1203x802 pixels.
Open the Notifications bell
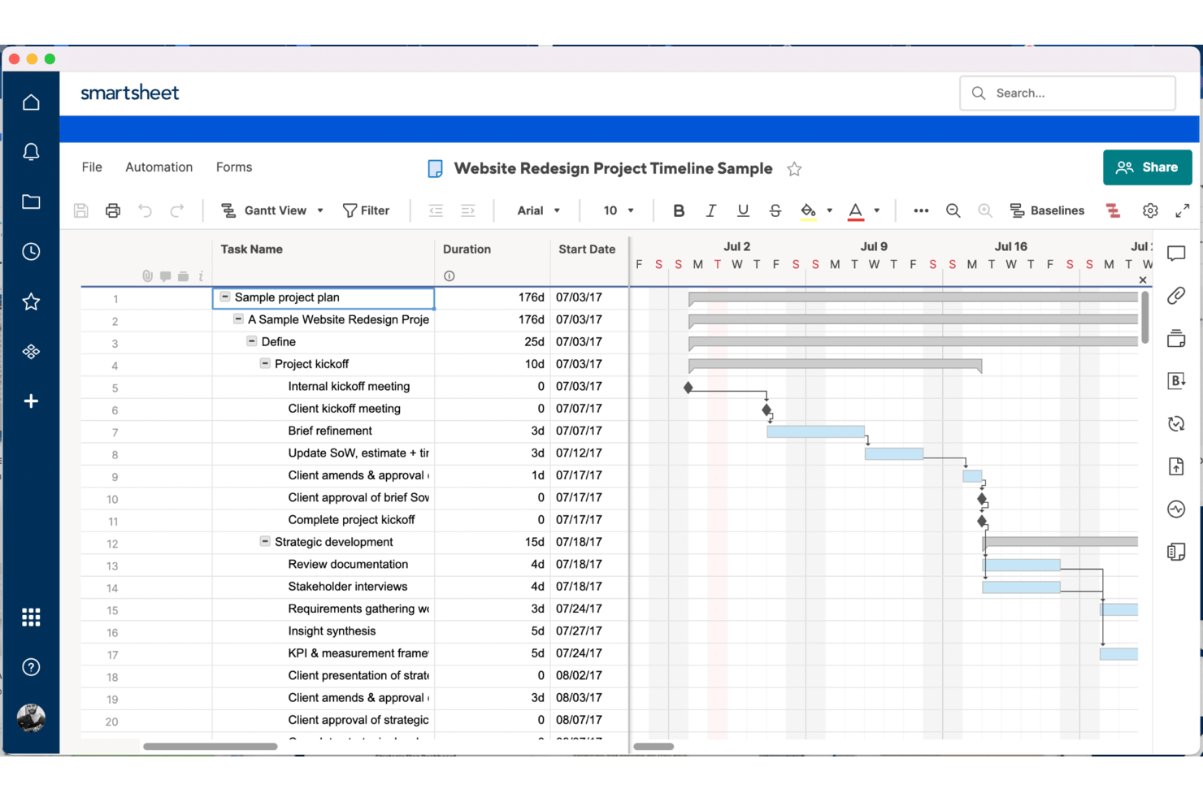click(31, 152)
